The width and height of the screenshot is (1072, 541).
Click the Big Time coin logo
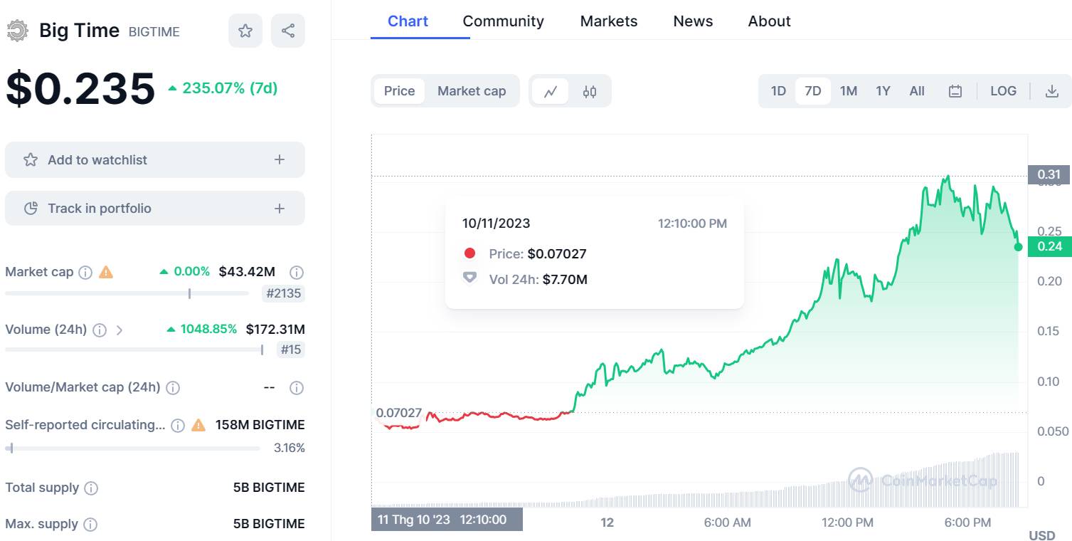[17, 31]
